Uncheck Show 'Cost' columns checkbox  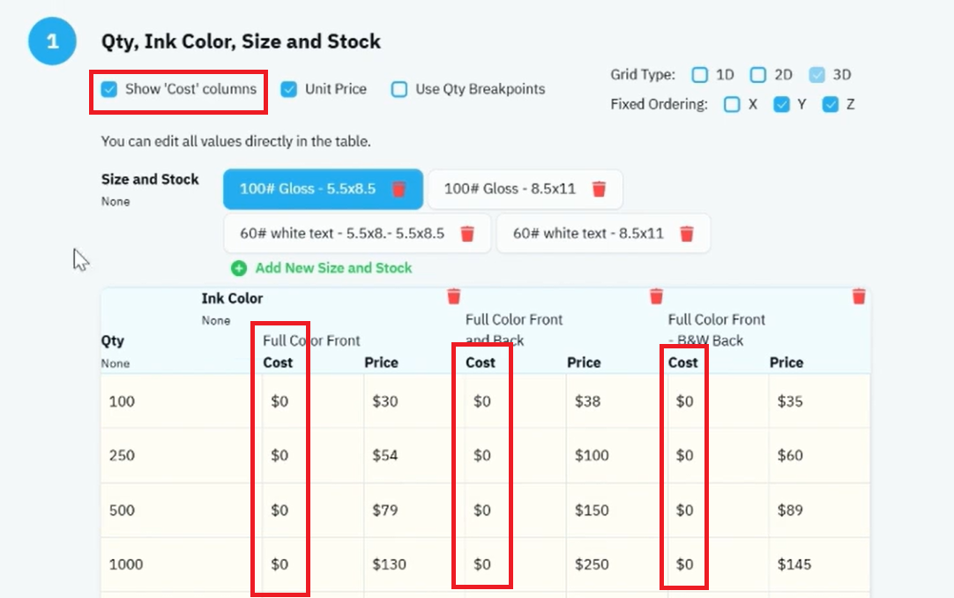(x=109, y=89)
